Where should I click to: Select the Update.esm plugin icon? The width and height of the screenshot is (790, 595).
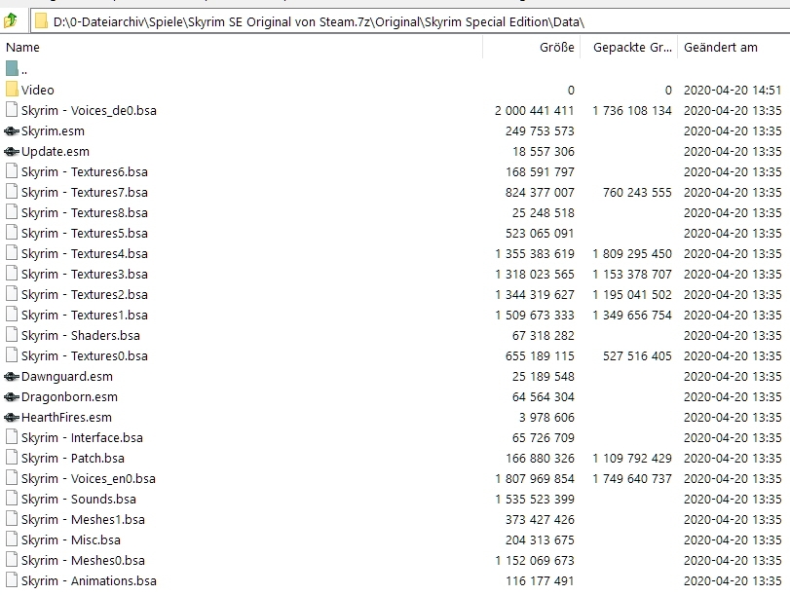click(12, 152)
